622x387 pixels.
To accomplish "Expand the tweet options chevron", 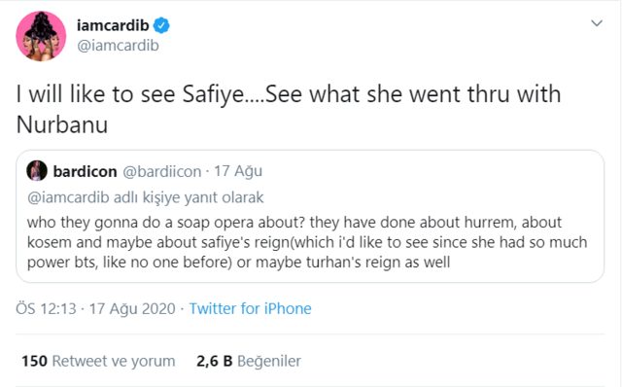I will (x=597, y=23).
